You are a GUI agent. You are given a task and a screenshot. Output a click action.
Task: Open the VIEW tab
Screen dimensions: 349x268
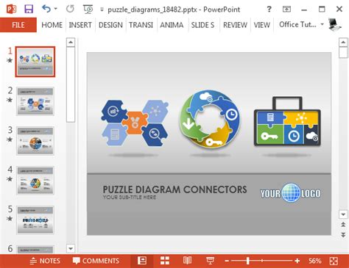pyautogui.click(x=262, y=25)
